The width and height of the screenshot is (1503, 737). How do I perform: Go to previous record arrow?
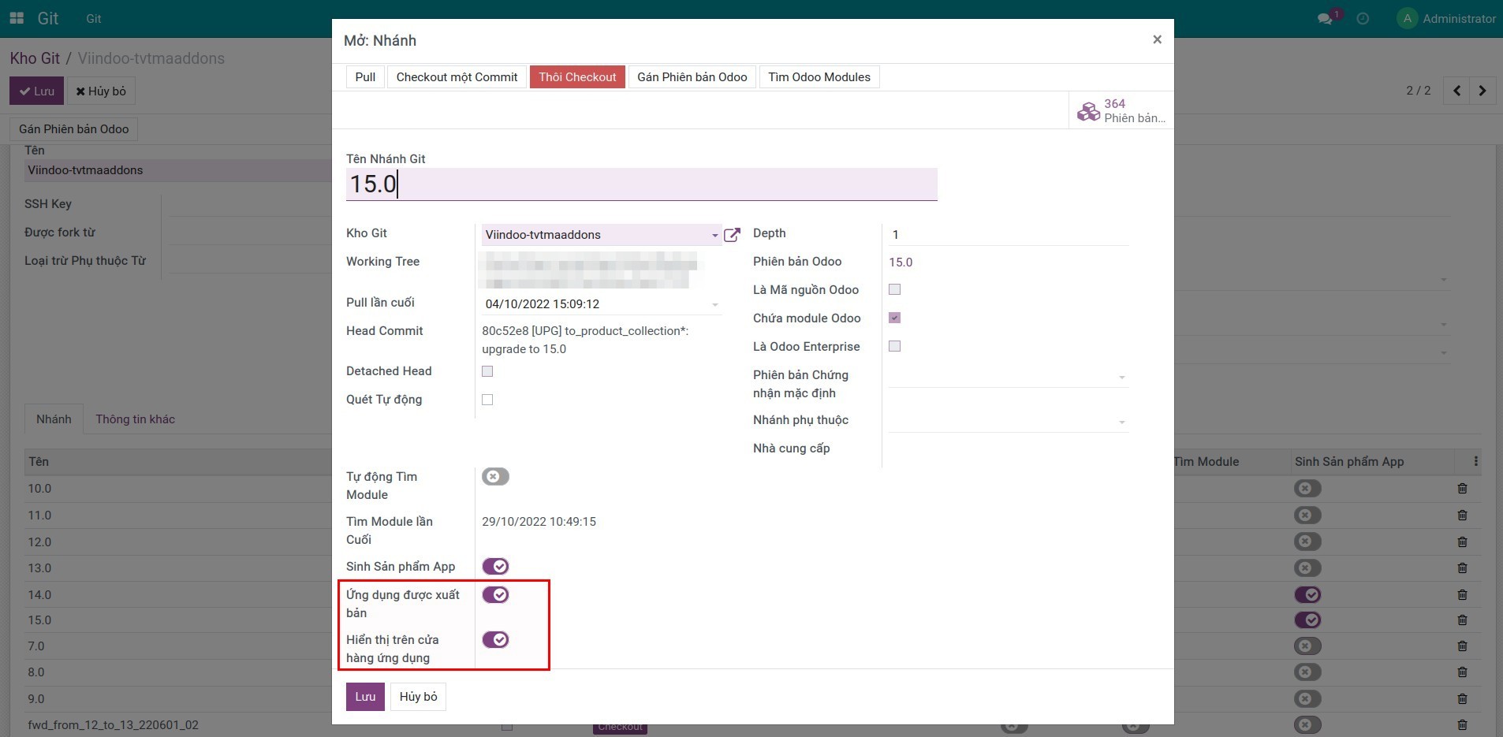[x=1456, y=91]
